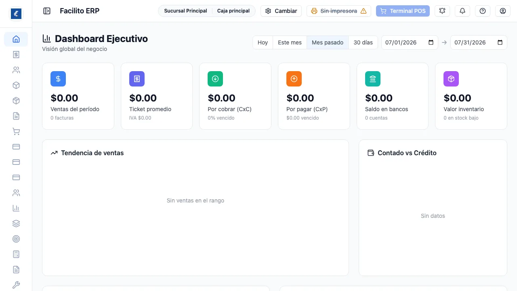Screen dimensions: 517x291
Task: Click the Cambiar button
Action: coord(281,11)
